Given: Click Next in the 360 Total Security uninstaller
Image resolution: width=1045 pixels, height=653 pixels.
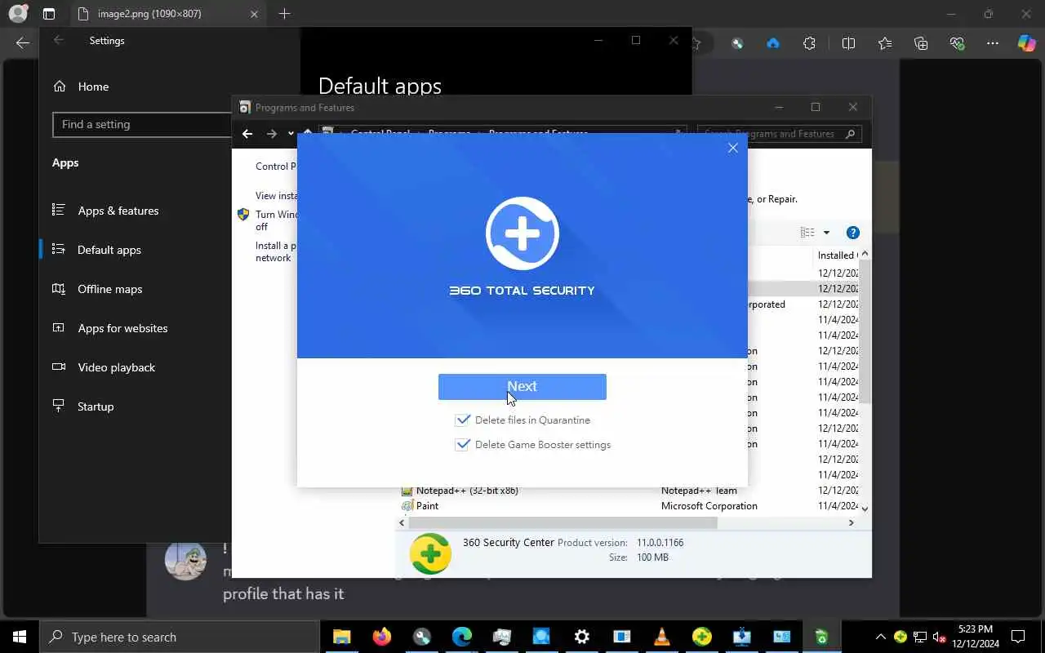Looking at the screenshot, I should point(522,387).
